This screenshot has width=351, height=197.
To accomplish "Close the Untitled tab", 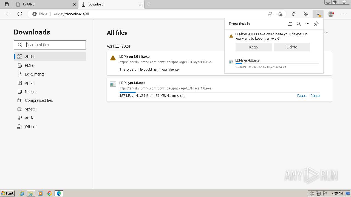I will pyautogui.click(x=75, y=4).
